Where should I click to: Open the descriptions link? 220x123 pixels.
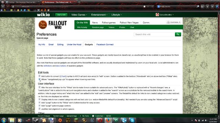tap(61, 66)
